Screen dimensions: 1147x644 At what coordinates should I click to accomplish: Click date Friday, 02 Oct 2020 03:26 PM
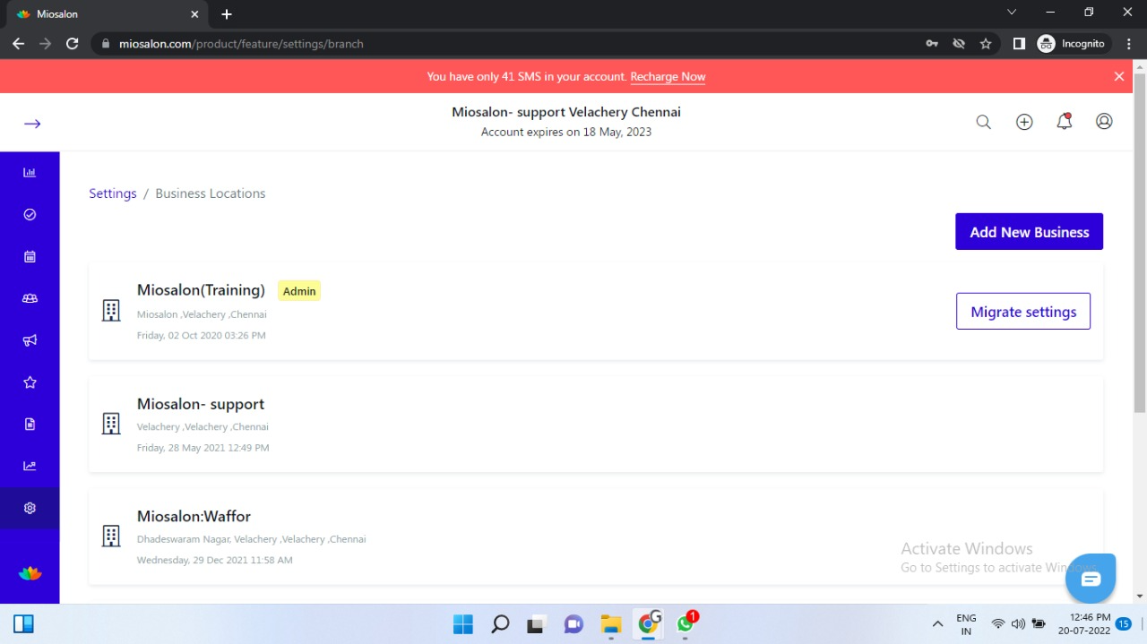[x=202, y=336]
